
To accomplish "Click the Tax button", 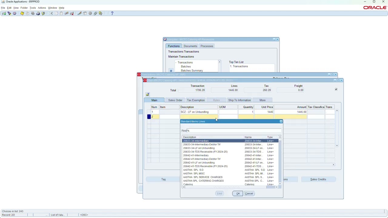I will (x=163, y=179).
